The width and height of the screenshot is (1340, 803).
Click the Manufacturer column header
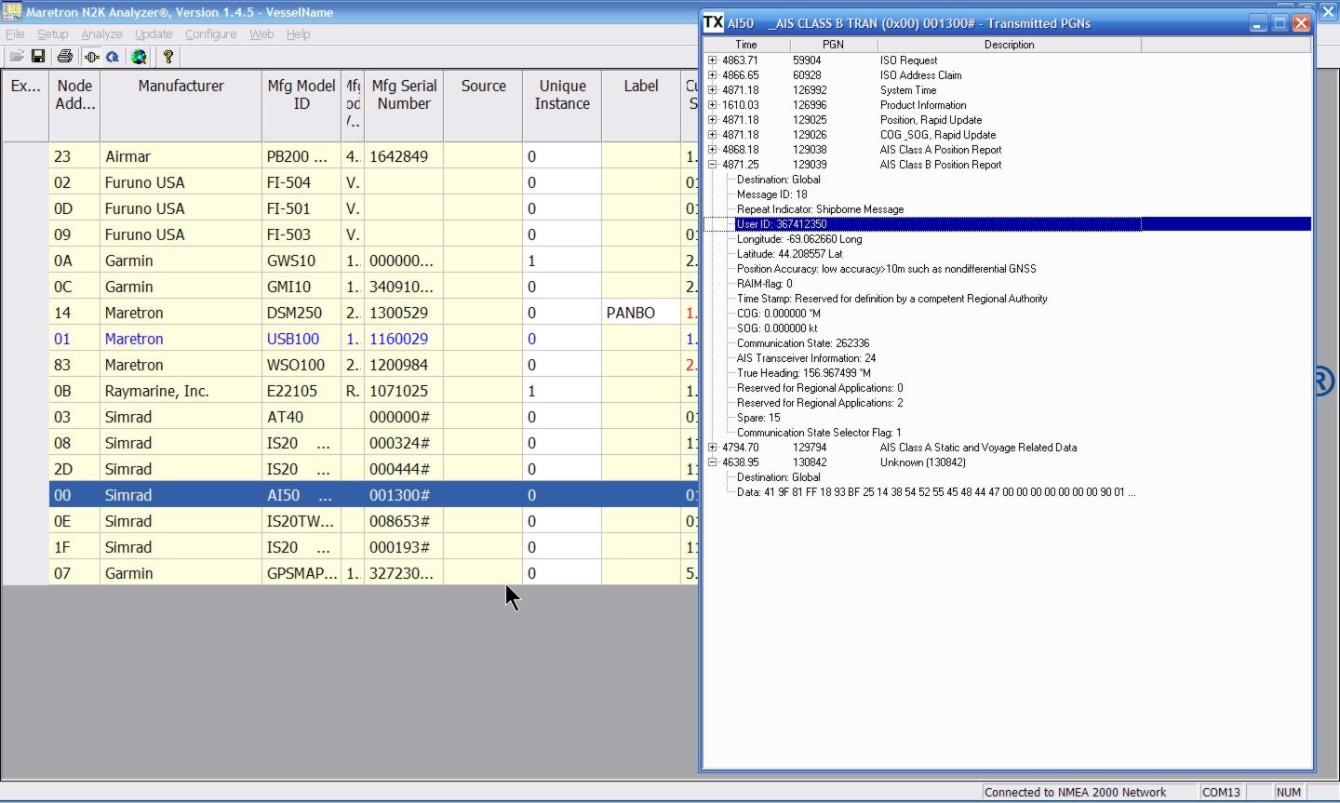coord(181,105)
